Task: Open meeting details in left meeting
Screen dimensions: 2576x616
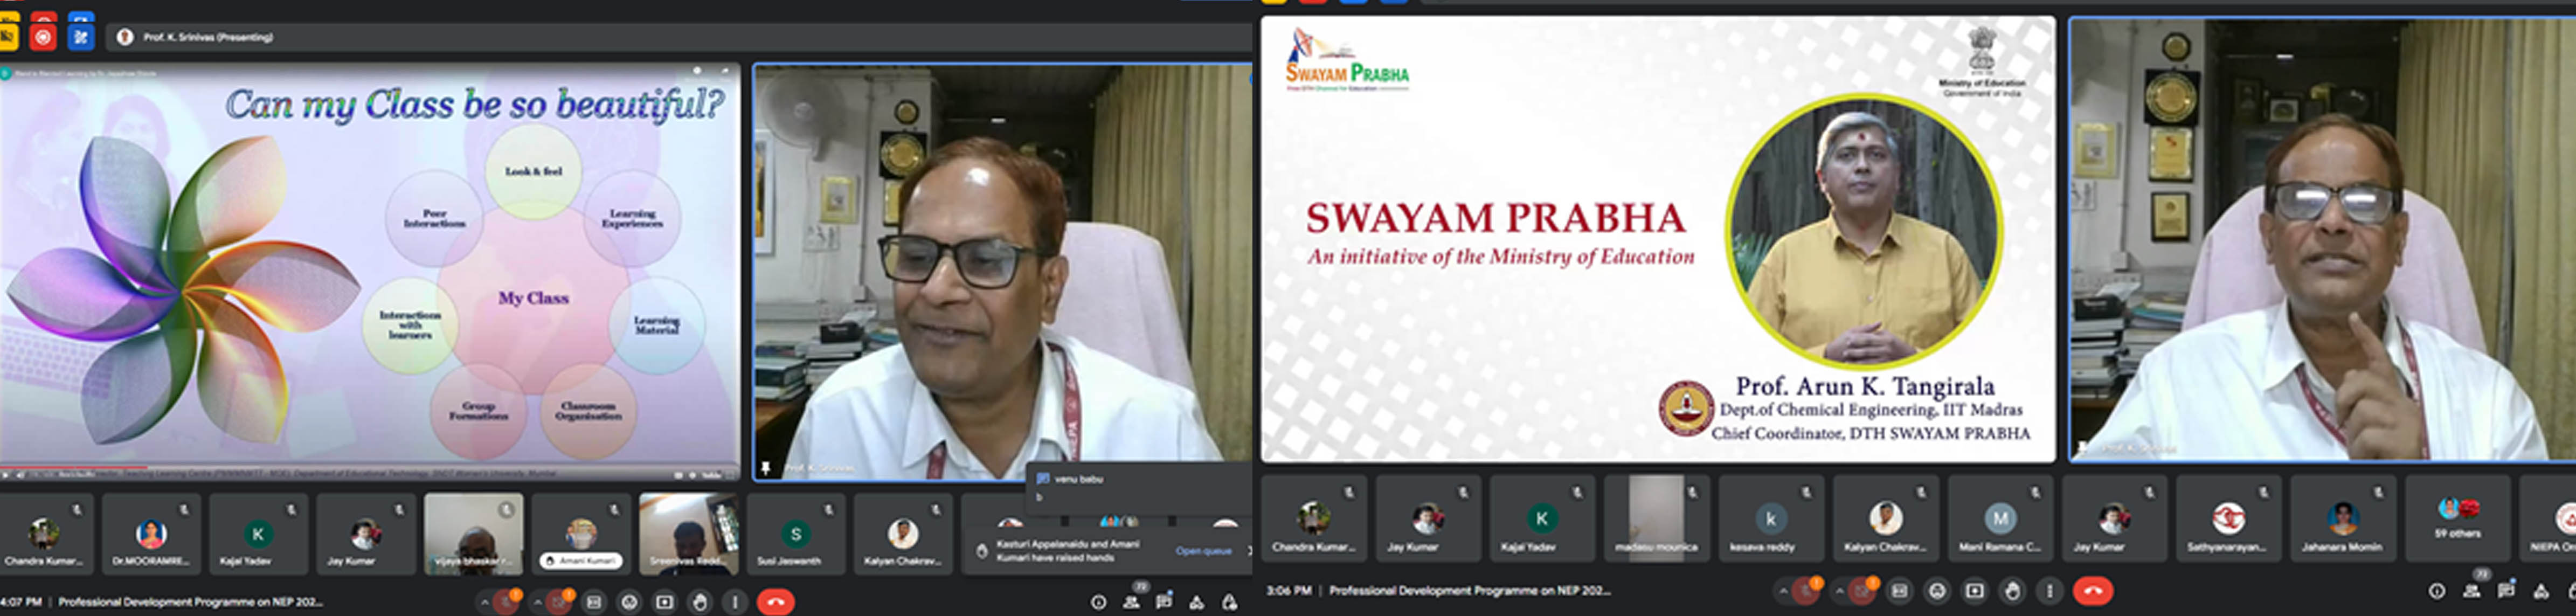Action: 1098,602
